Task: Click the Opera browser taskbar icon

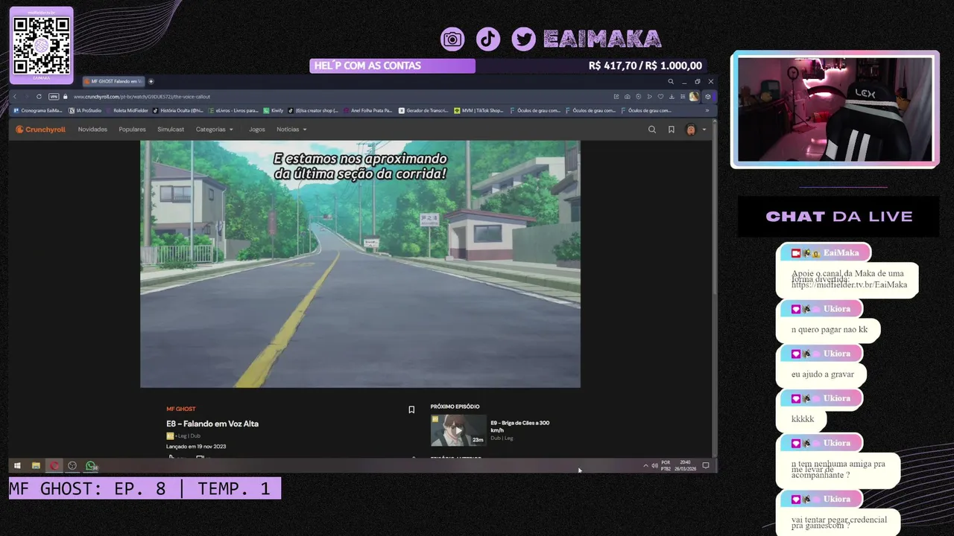Action: pyautogui.click(x=54, y=466)
